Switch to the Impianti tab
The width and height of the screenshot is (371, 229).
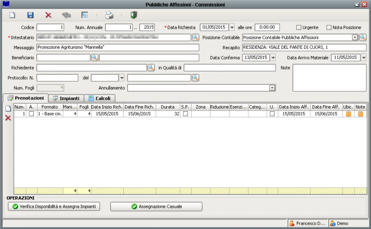tap(66, 98)
